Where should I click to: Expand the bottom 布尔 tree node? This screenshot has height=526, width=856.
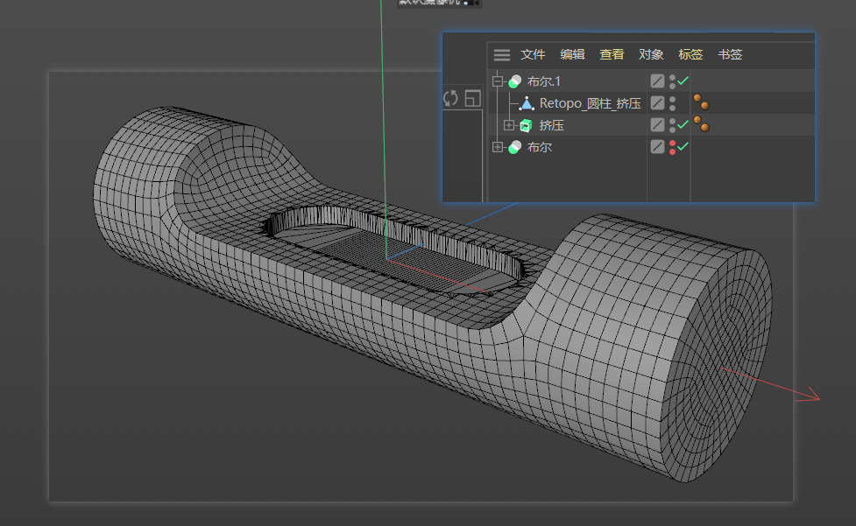(498, 148)
